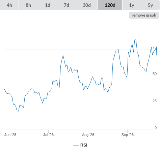This screenshot has width=160, height=154.
Task: Click the RSI legend line swatch
Action: click(76, 145)
